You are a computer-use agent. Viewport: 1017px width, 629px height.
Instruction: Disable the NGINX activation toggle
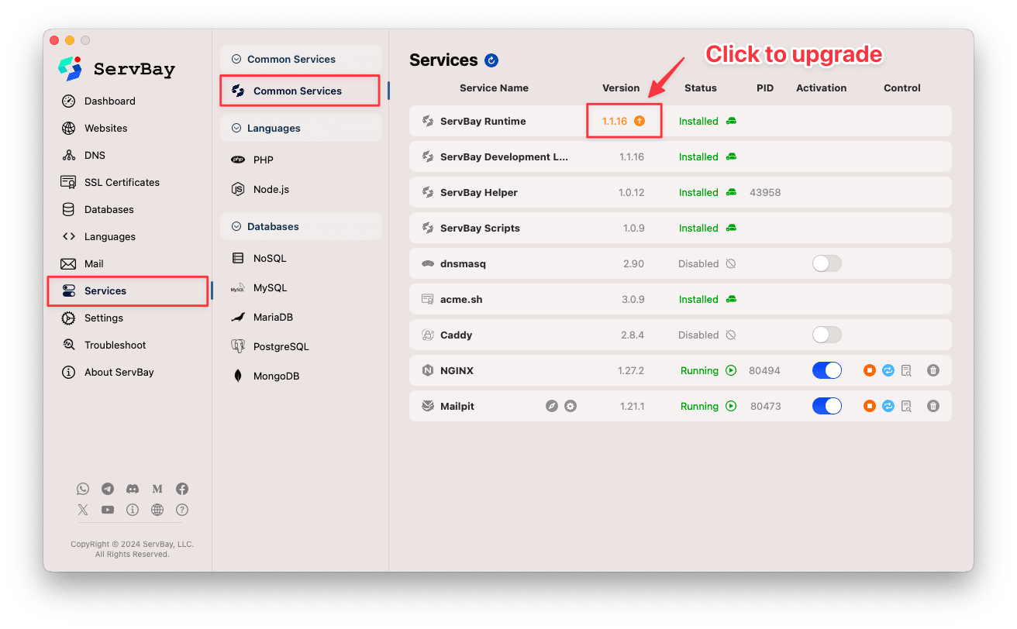pos(826,370)
